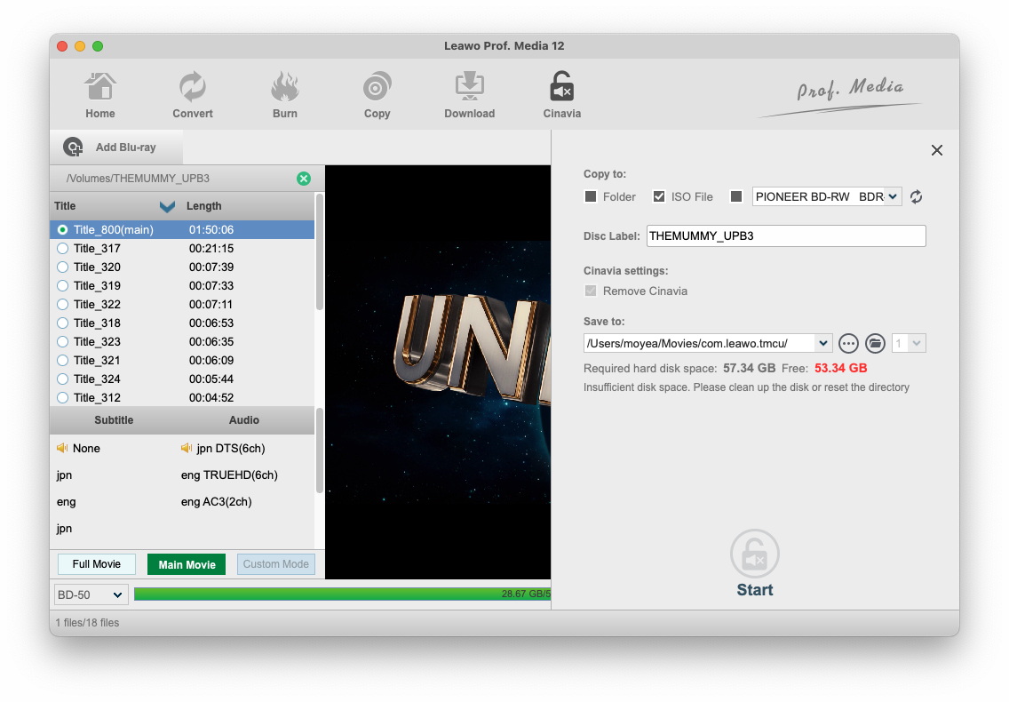Open the Home module
Image resolution: width=1009 pixels, height=702 pixels.
point(100,95)
